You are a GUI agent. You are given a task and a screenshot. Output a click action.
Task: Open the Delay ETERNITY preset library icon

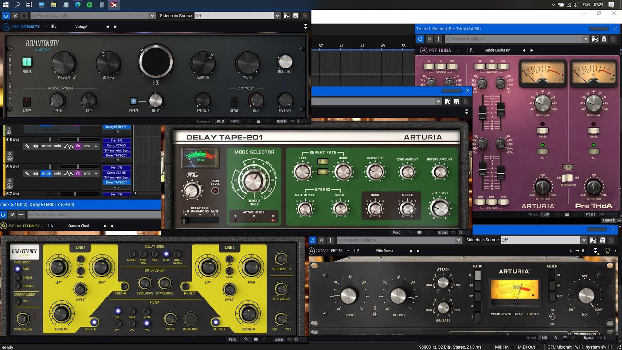(x=51, y=226)
